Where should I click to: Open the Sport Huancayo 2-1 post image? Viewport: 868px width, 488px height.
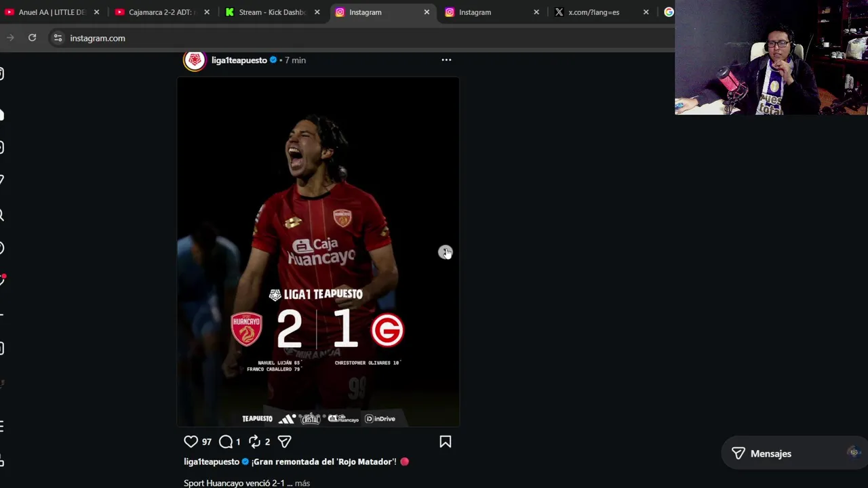(x=318, y=252)
